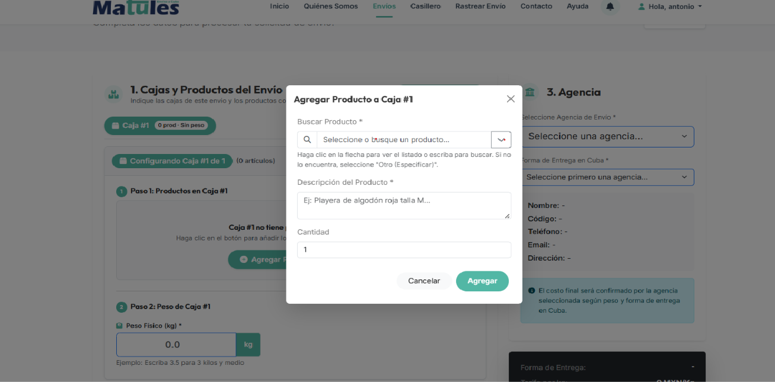Click the scale icon next to Peso Físico
The image size is (775, 382).
119,326
